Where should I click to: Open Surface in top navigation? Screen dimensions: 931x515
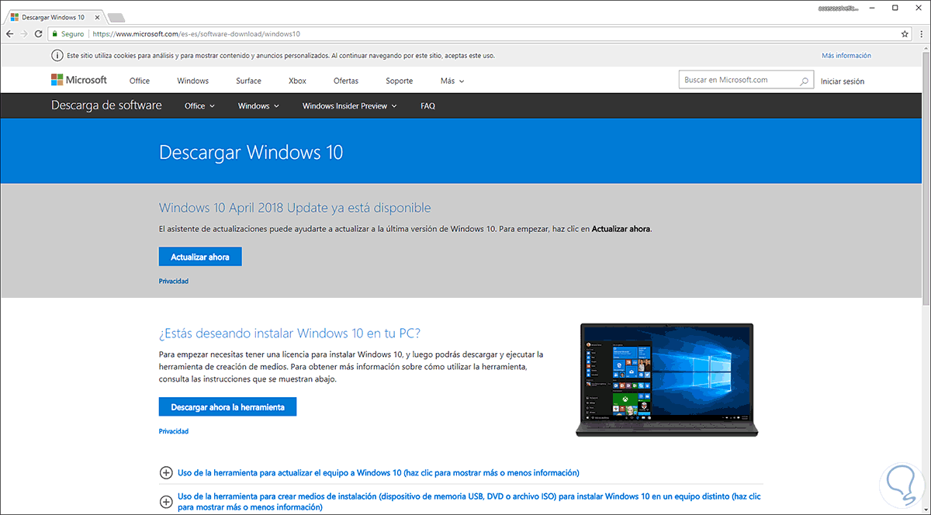point(248,81)
